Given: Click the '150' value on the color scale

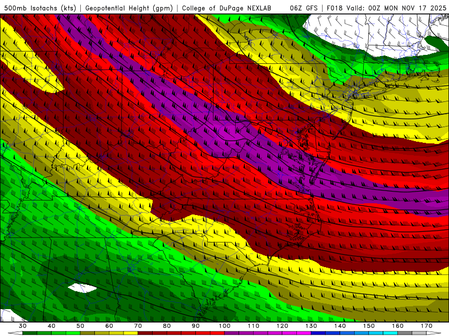Looking at the screenshot, I should pyautogui.click(x=369, y=326).
